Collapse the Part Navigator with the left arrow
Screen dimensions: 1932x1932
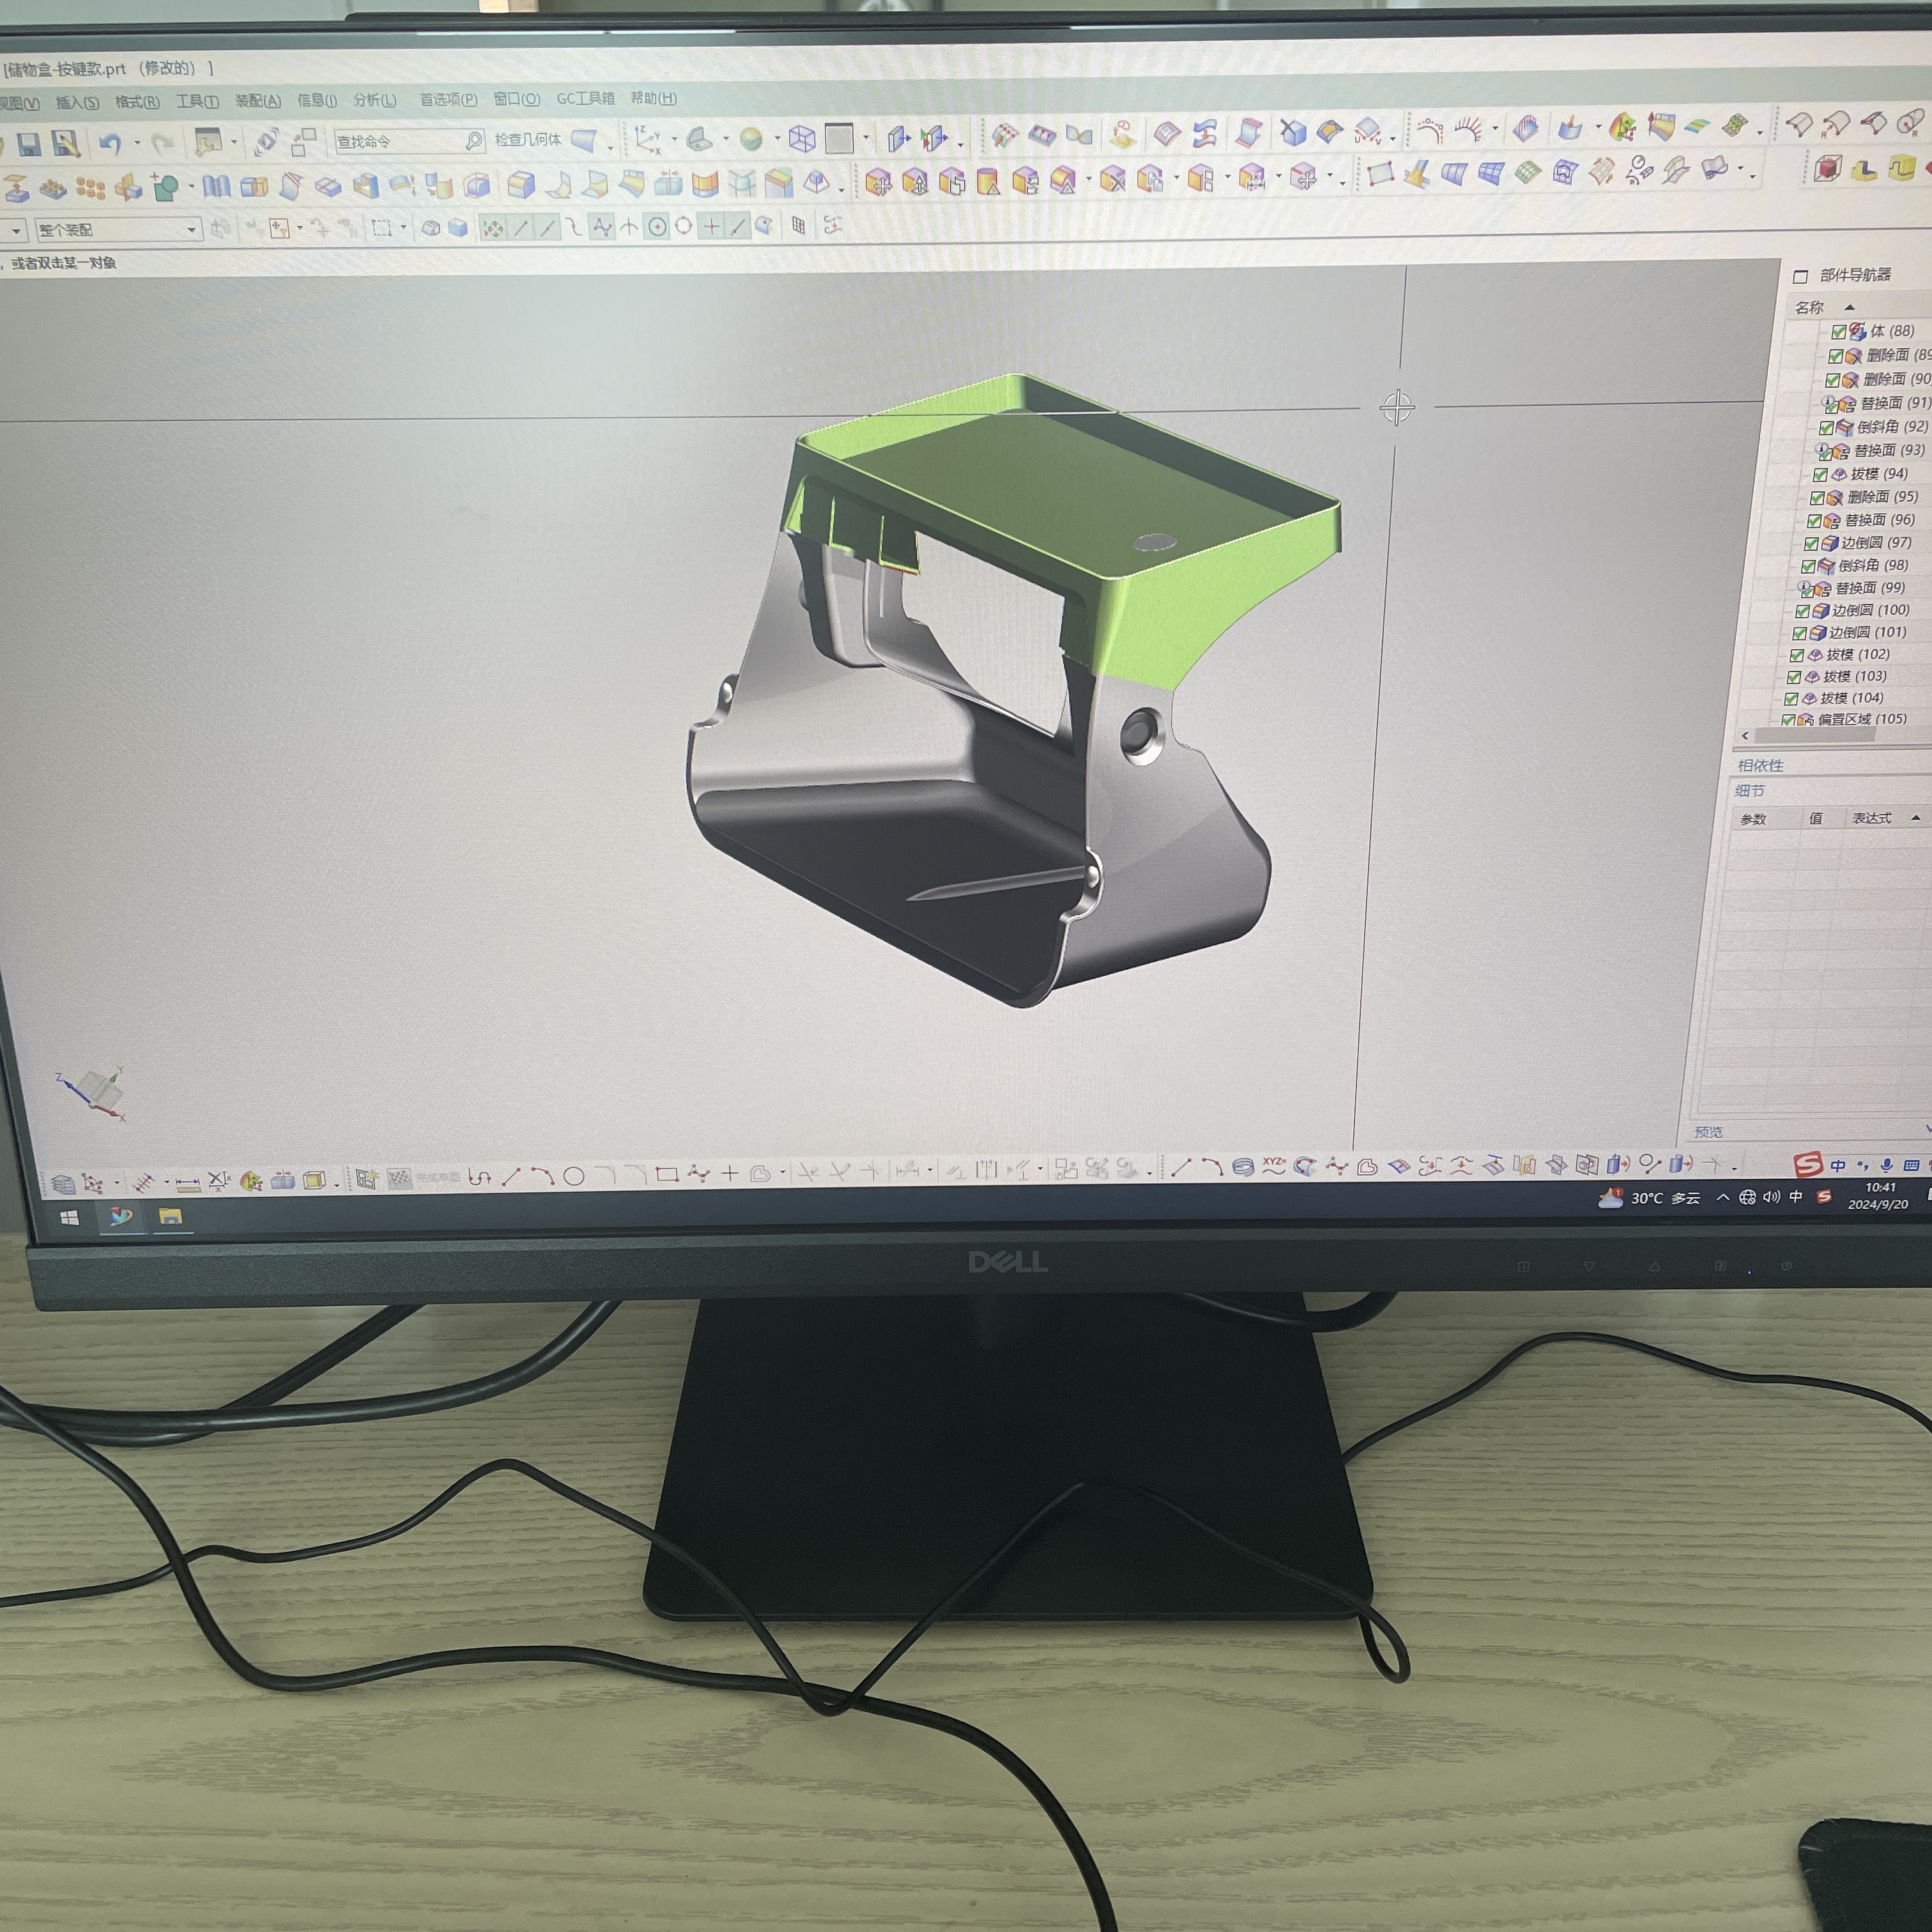[x=1746, y=736]
